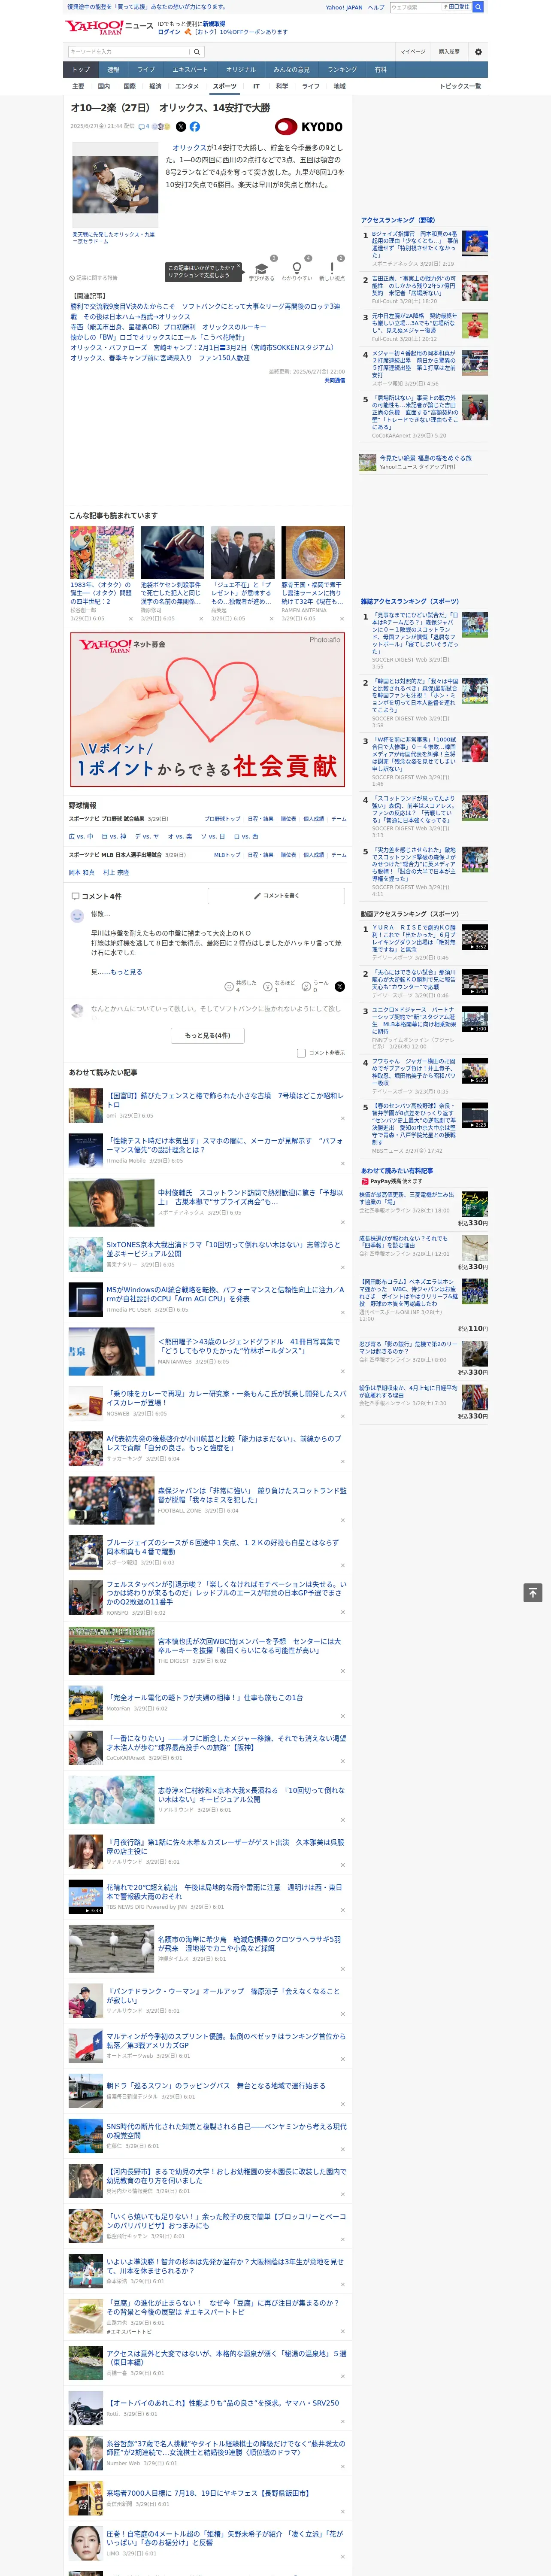Open the MLBトップ link
Image resolution: width=551 pixels, height=2576 pixels.
tap(227, 855)
